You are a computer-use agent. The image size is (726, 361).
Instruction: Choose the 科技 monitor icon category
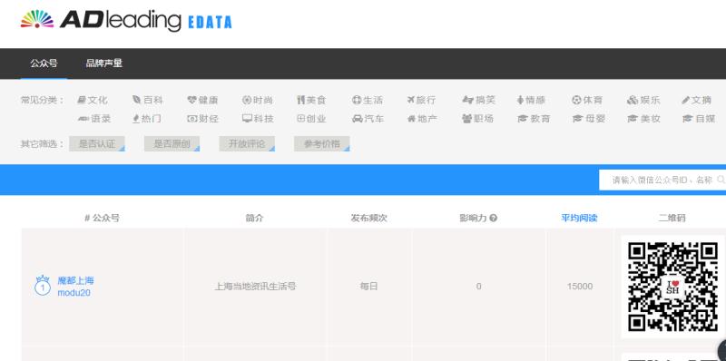click(247, 119)
